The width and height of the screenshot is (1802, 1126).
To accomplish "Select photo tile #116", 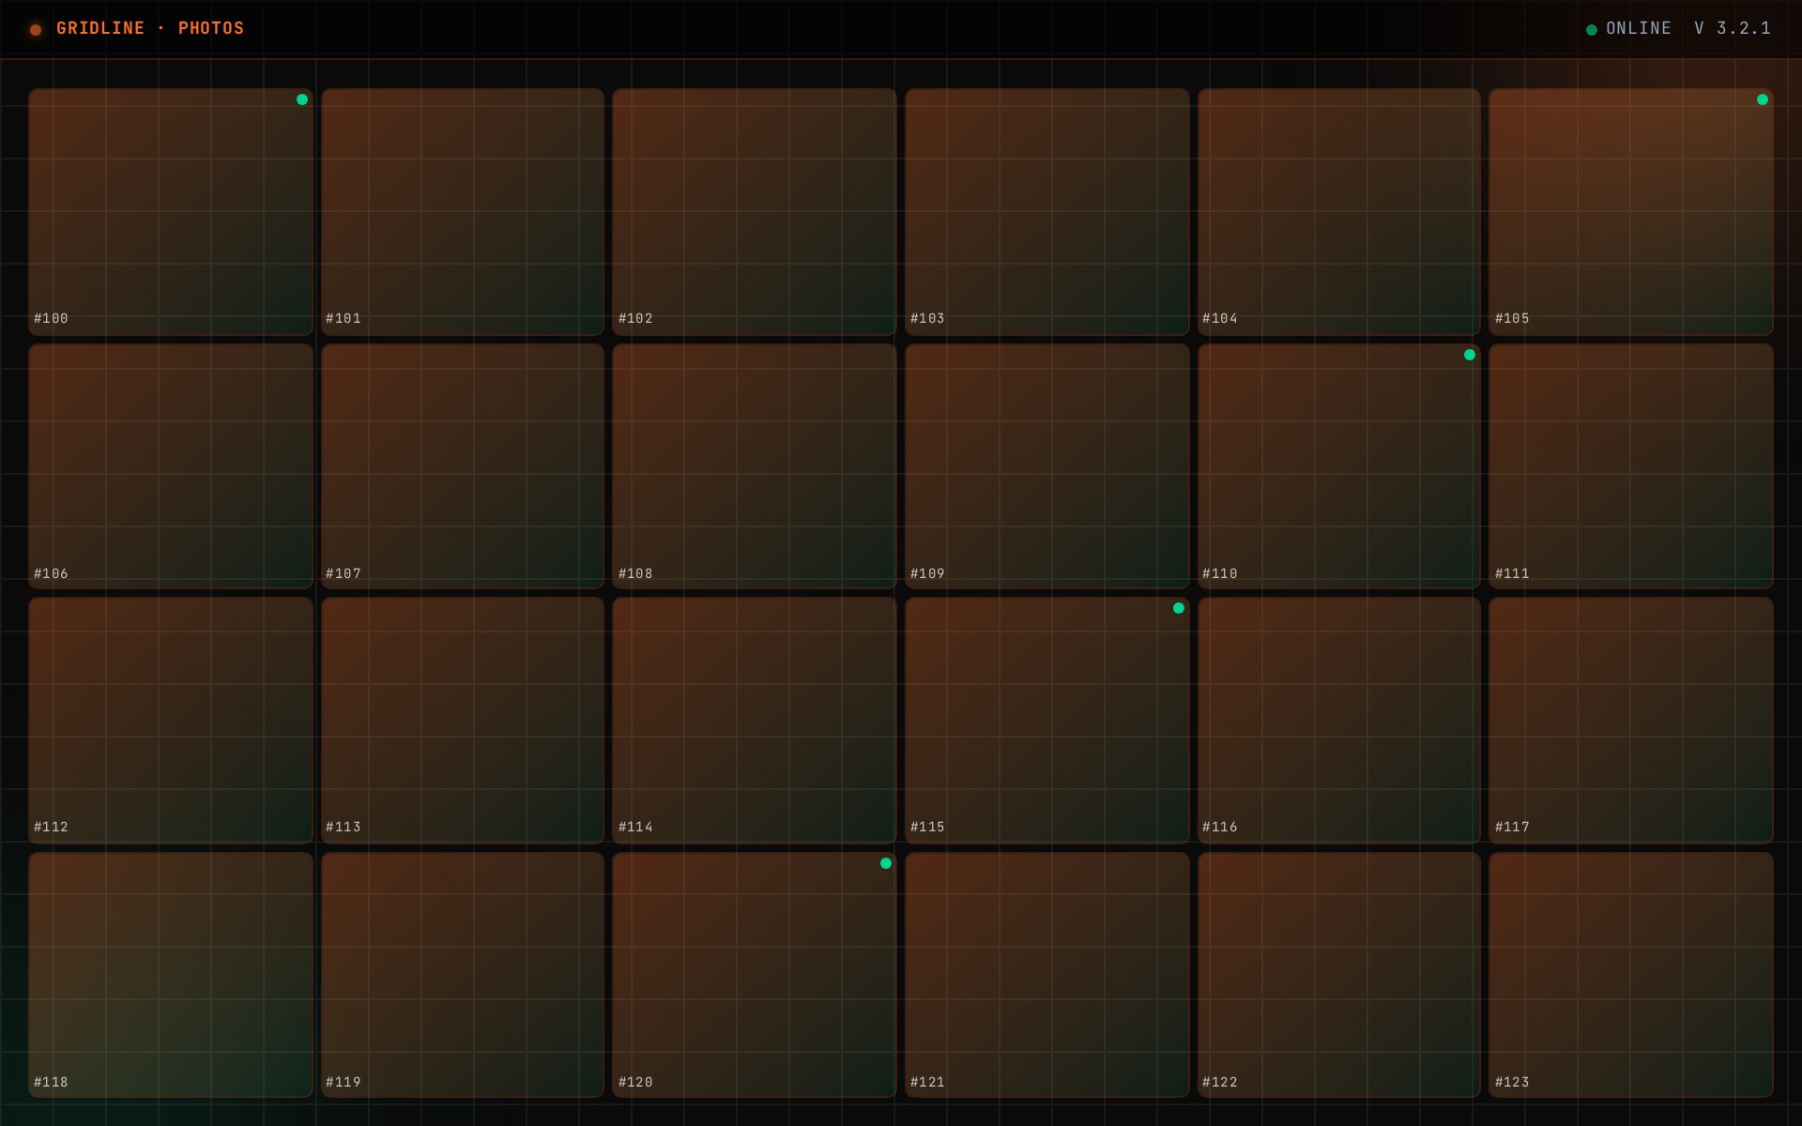I will tap(1339, 721).
